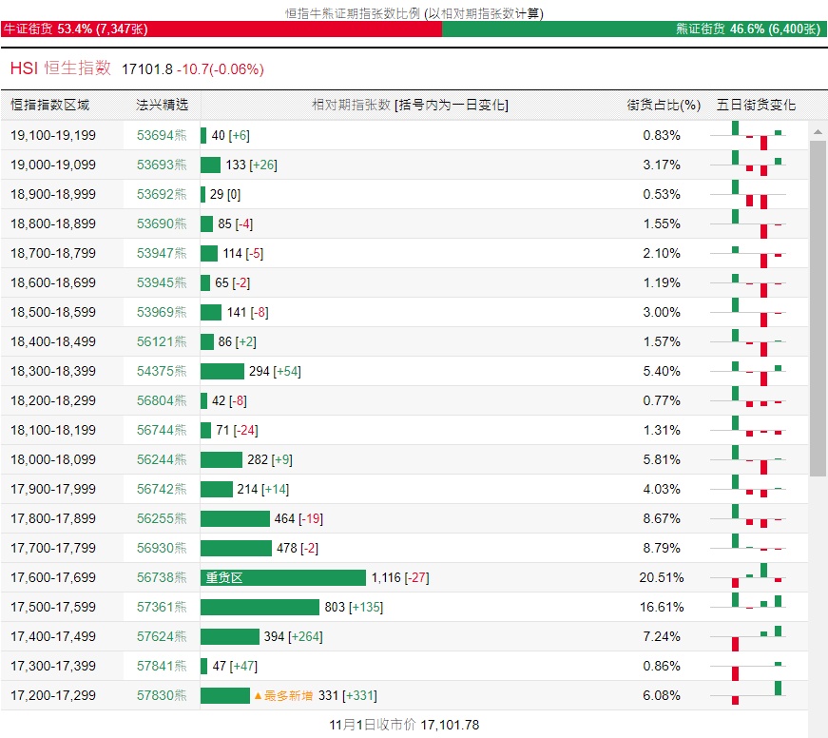Click the HSI 恒生指数 title
Viewport: 828px width, 738px height.
point(61,68)
